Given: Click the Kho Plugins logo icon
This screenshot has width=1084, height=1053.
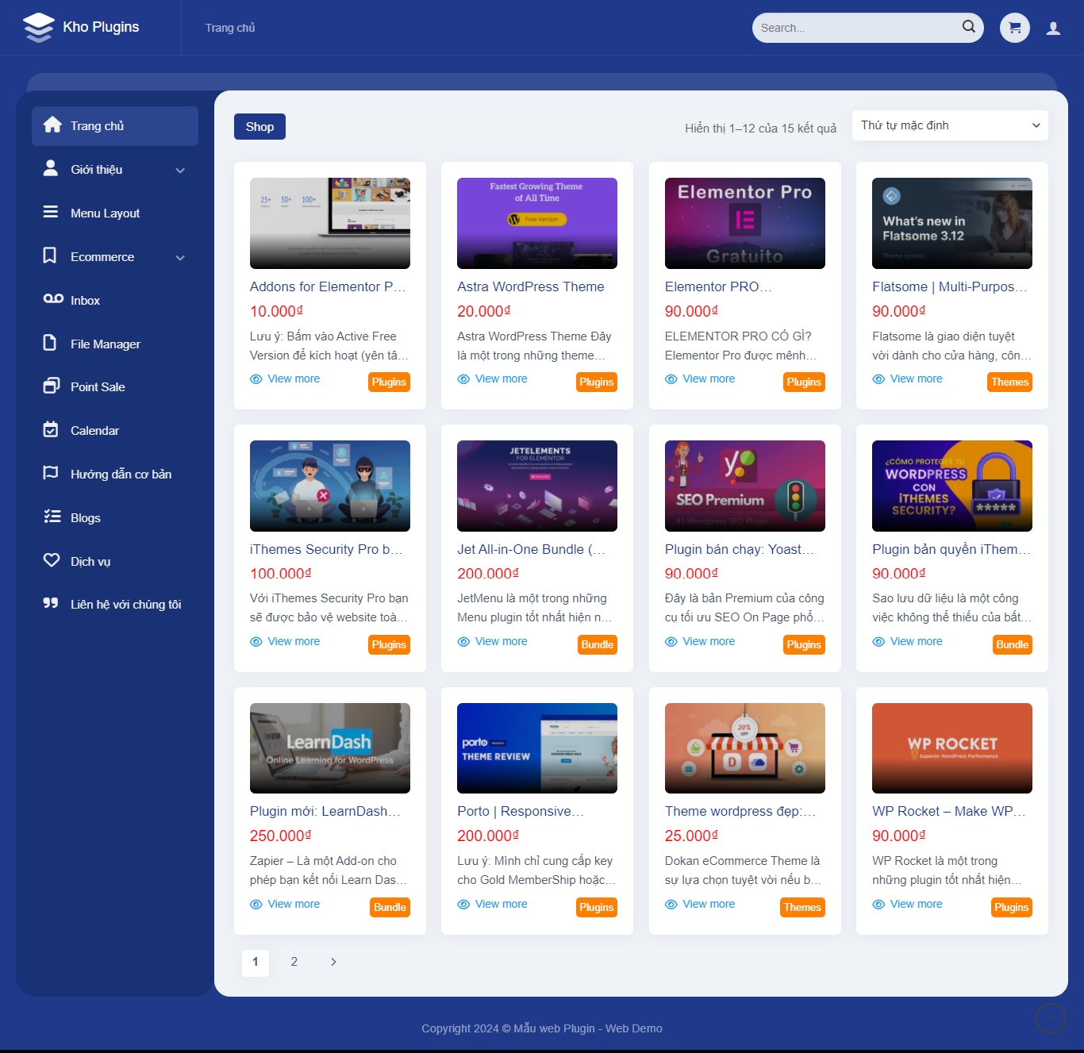Looking at the screenshot, I should (38, 27).
